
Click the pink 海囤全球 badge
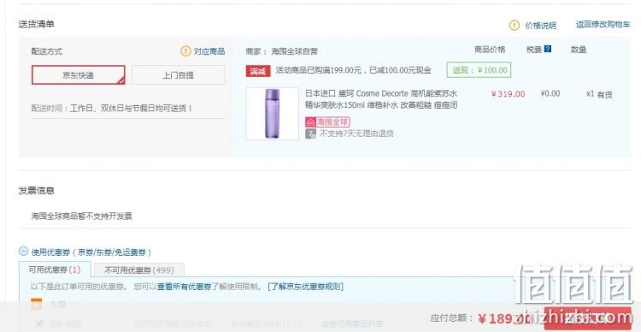[x=327, y=122]
